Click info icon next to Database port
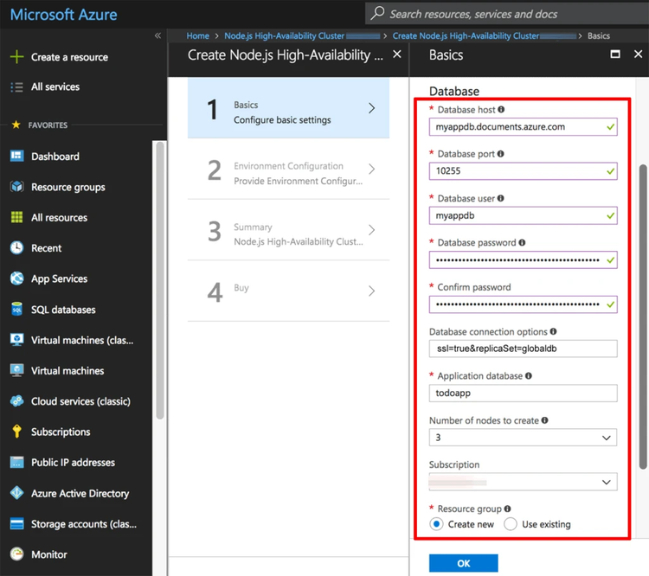Screen dimensions: 649x576 coord(501,154)
